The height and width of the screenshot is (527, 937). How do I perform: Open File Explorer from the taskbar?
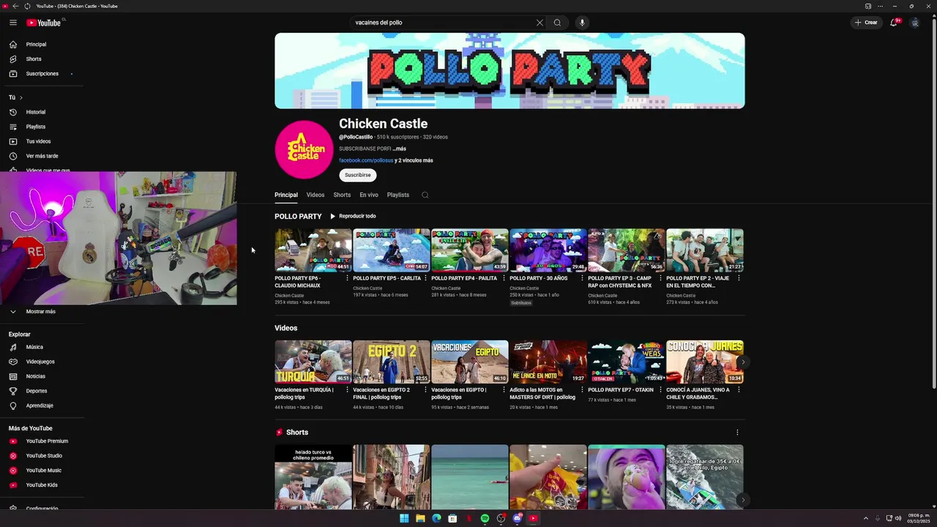pyautogui.click(x=420, y=518)
